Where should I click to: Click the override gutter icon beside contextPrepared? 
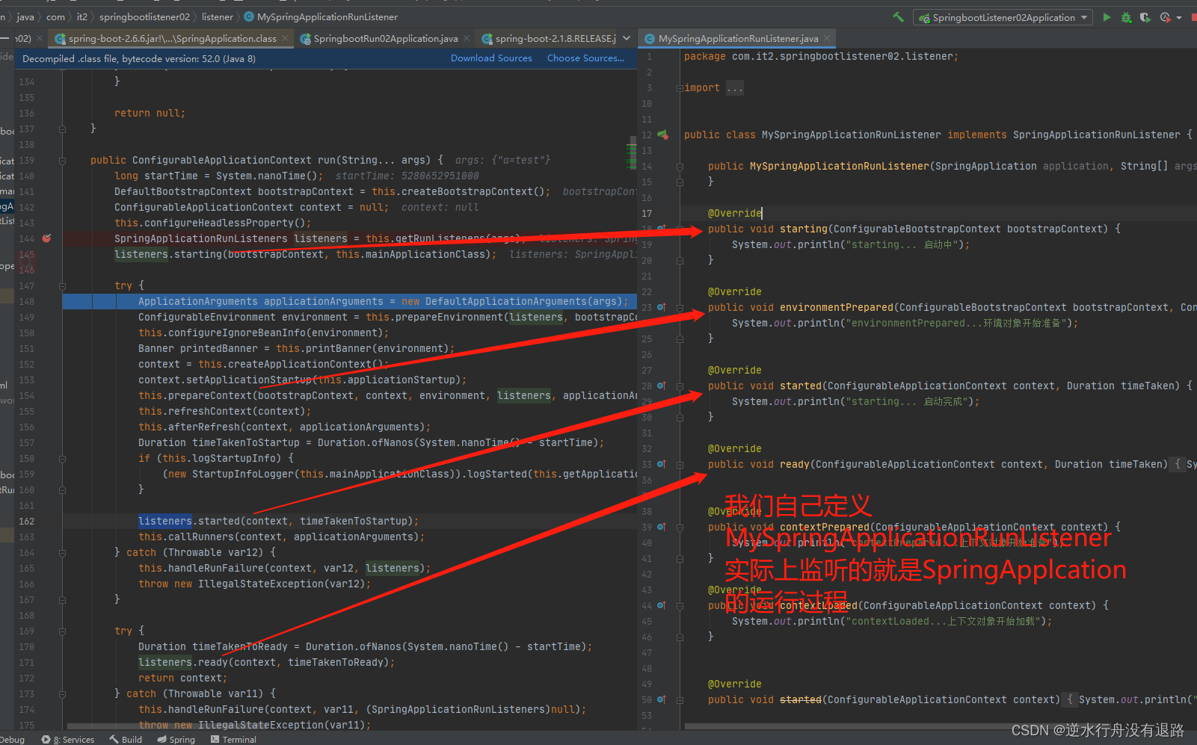point(661,527)
